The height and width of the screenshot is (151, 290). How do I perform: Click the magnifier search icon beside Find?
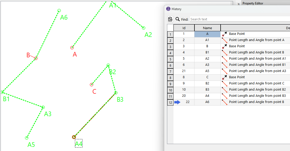[x=178, y=19]
